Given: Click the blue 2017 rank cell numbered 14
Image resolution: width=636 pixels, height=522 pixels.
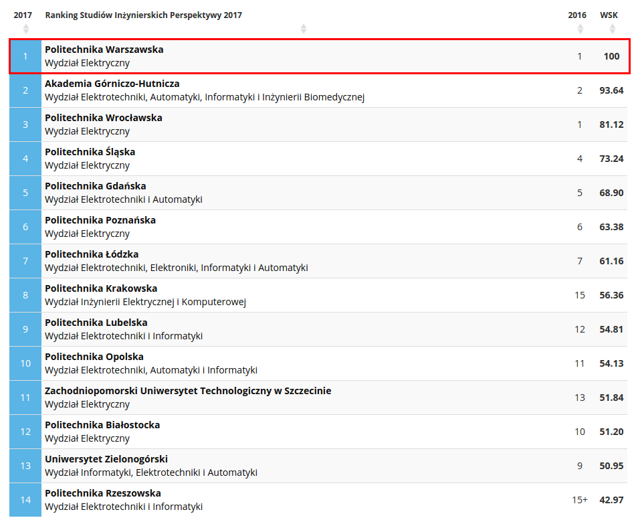Looking at the screenshot, I should point(25,499).
